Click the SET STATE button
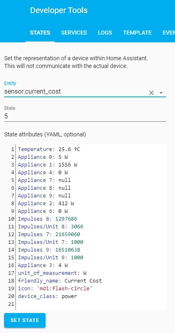Viewport: 175px width, 333px height. pos(25,320)
